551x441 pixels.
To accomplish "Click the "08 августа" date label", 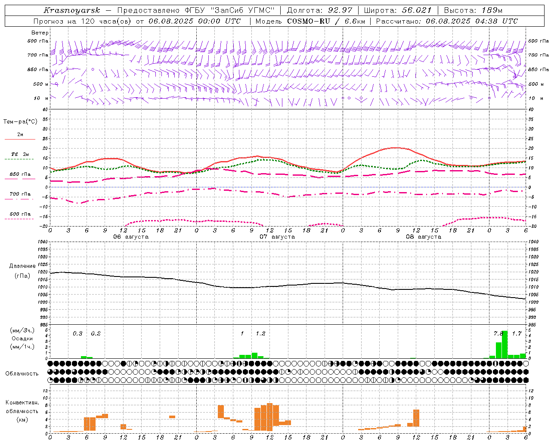I will pos(424,237).
